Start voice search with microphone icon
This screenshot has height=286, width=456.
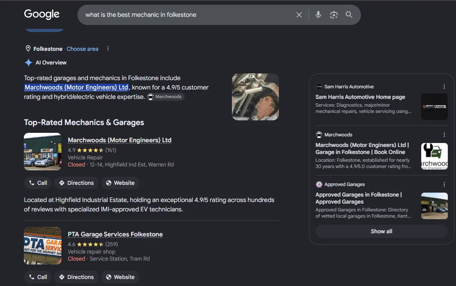[x=318, y=15]
